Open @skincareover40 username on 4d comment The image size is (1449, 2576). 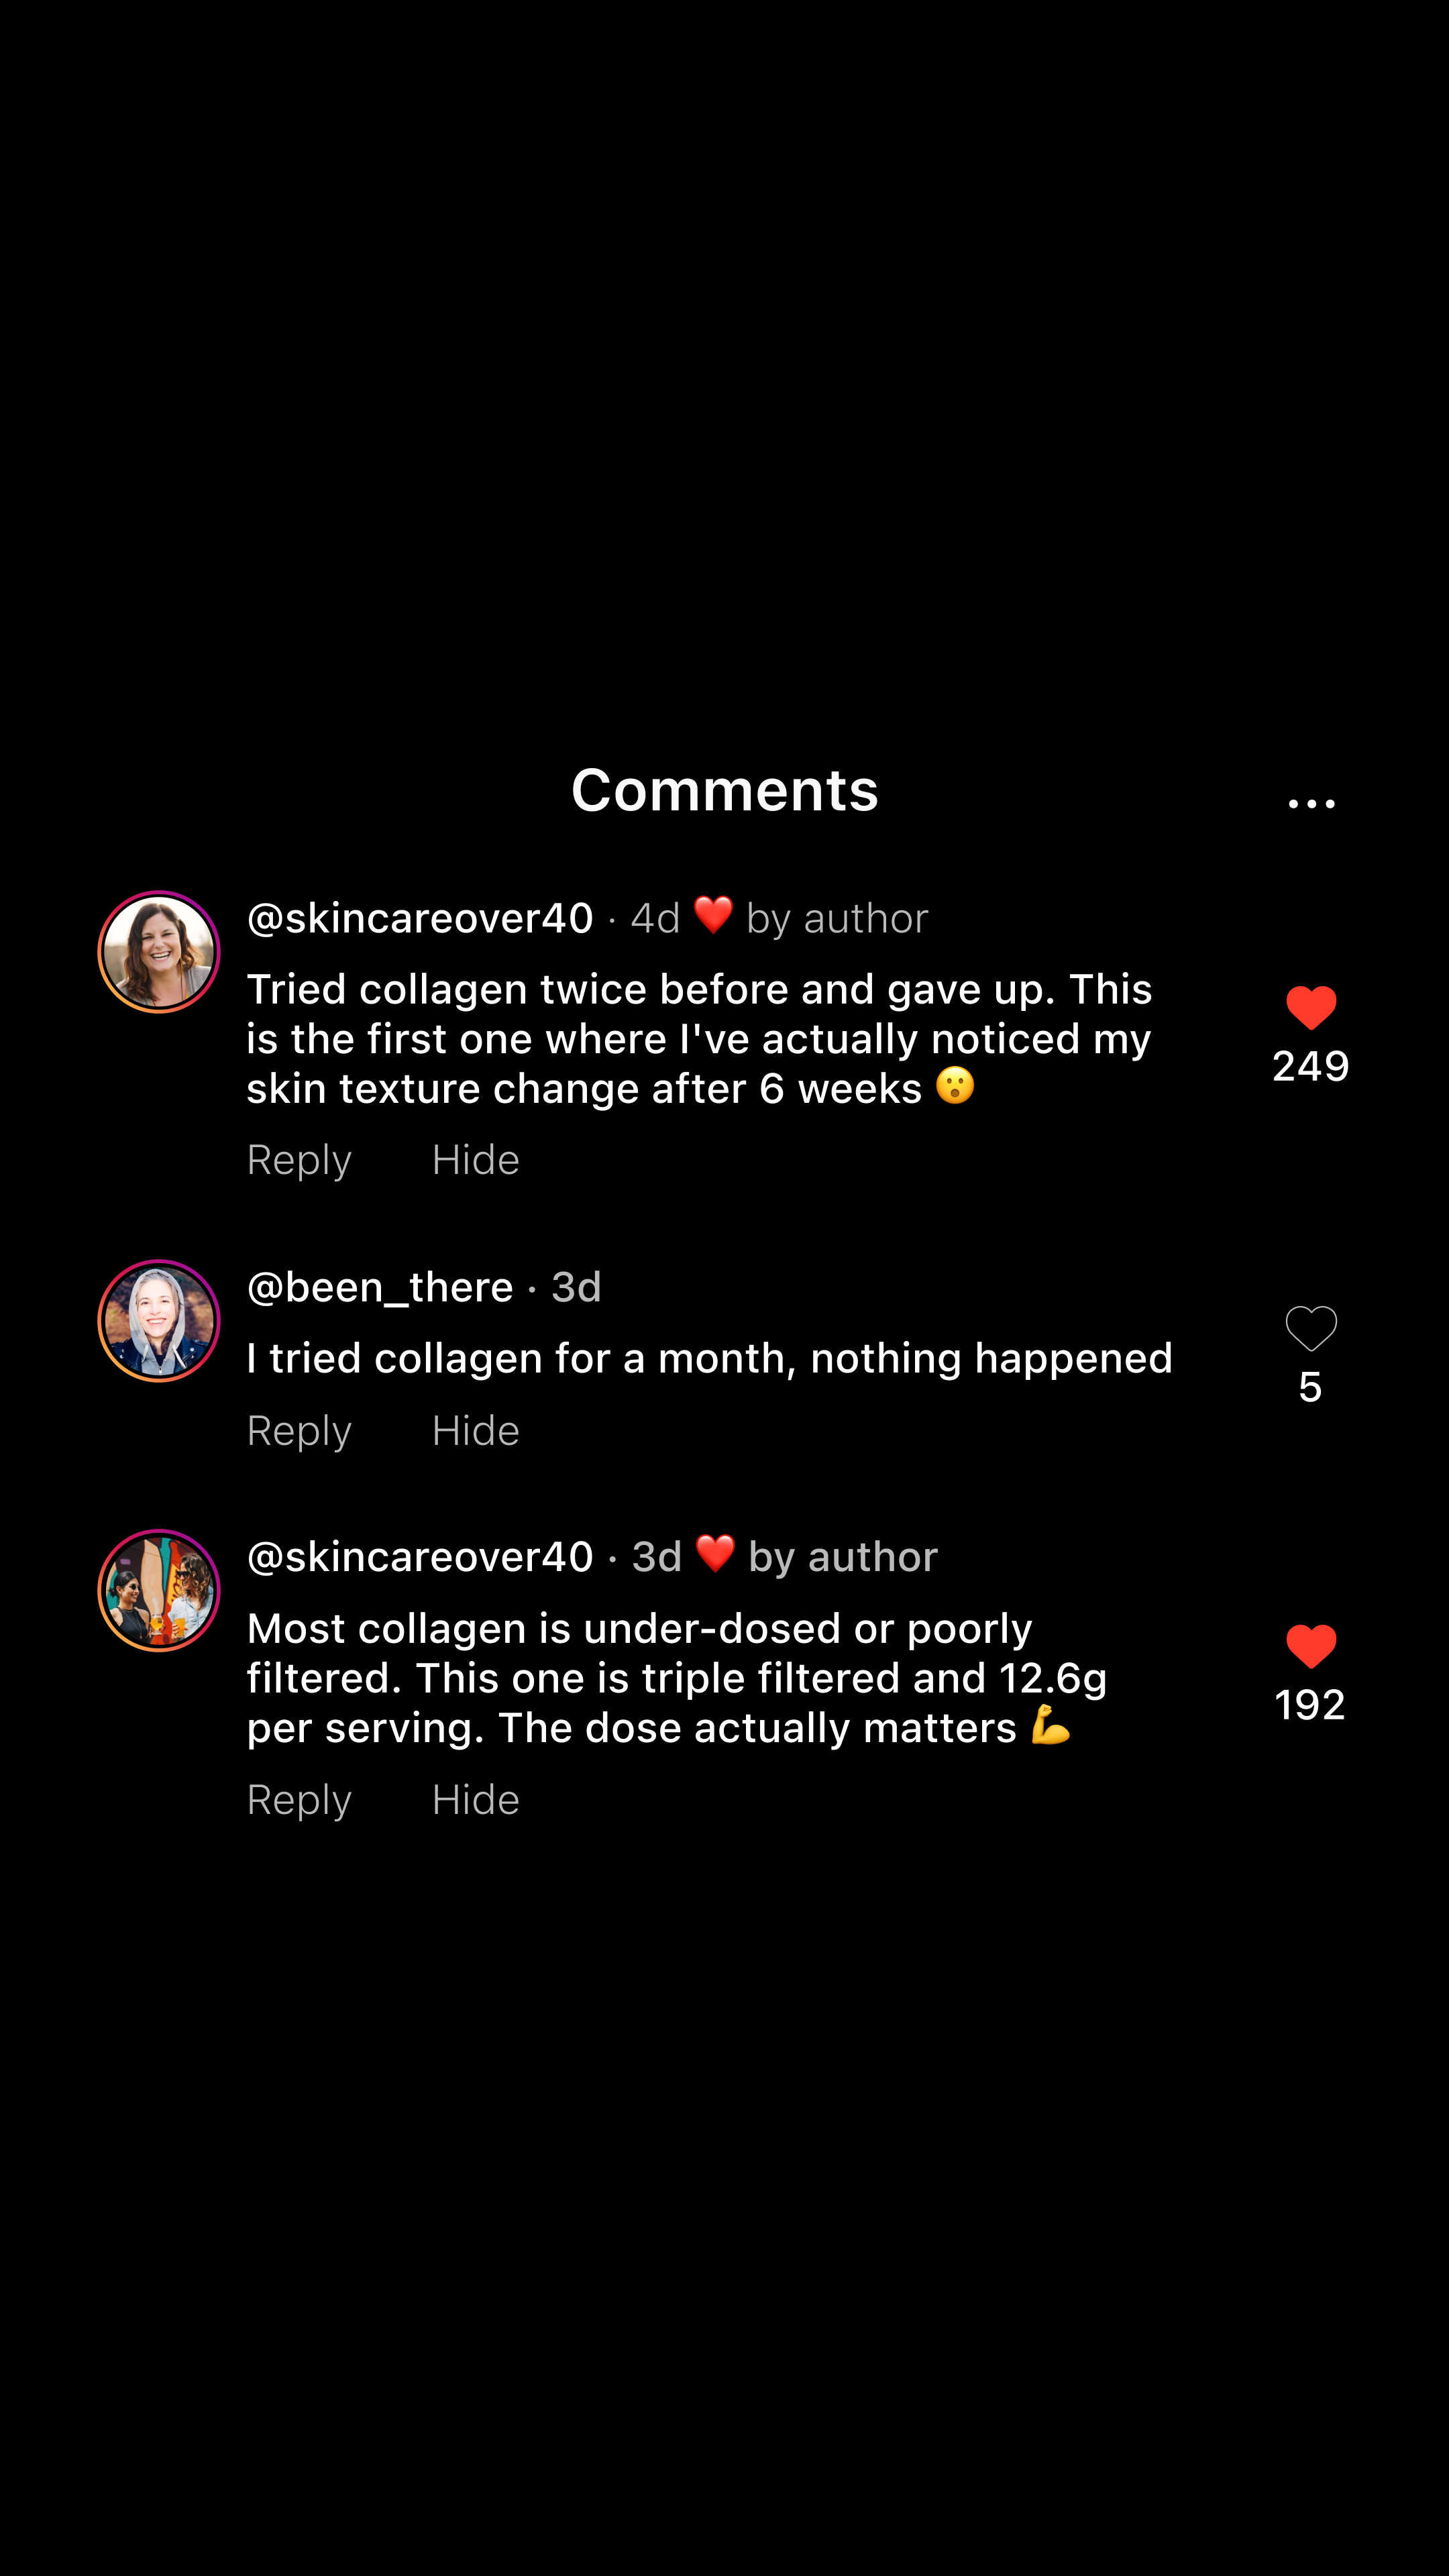click(x=420, y=918)
